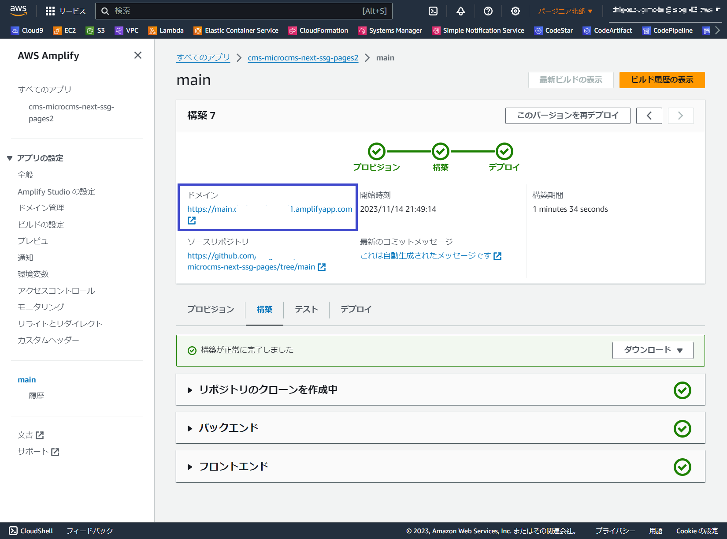Screen dimensions: 727x539
Task: Click このバージョンを再デプロイ button
Action: (568, 116)
